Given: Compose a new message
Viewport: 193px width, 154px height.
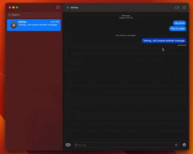Looking at the screenshot, I should coord(58,7).
